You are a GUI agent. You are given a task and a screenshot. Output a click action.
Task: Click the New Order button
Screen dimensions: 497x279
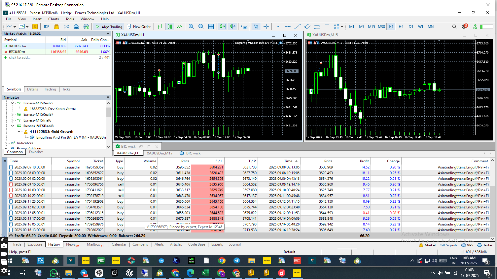(x=138, y=27)
